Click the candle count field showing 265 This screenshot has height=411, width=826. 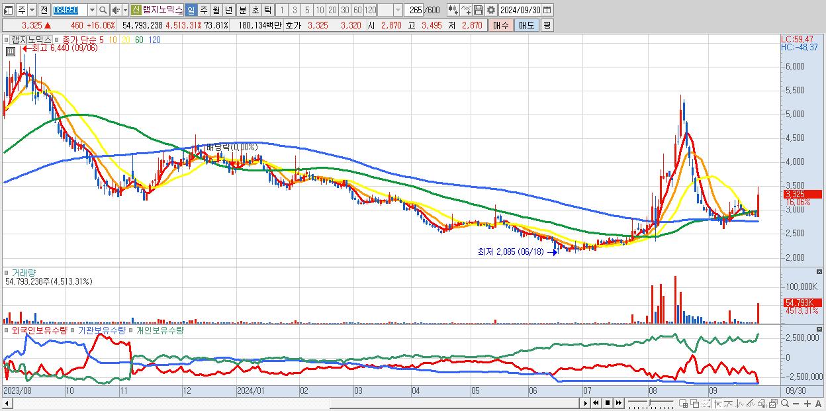[x=414, y=10]
